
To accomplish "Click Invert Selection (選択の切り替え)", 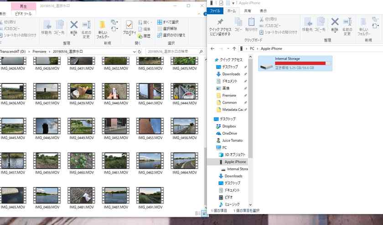I will [171, 35].
